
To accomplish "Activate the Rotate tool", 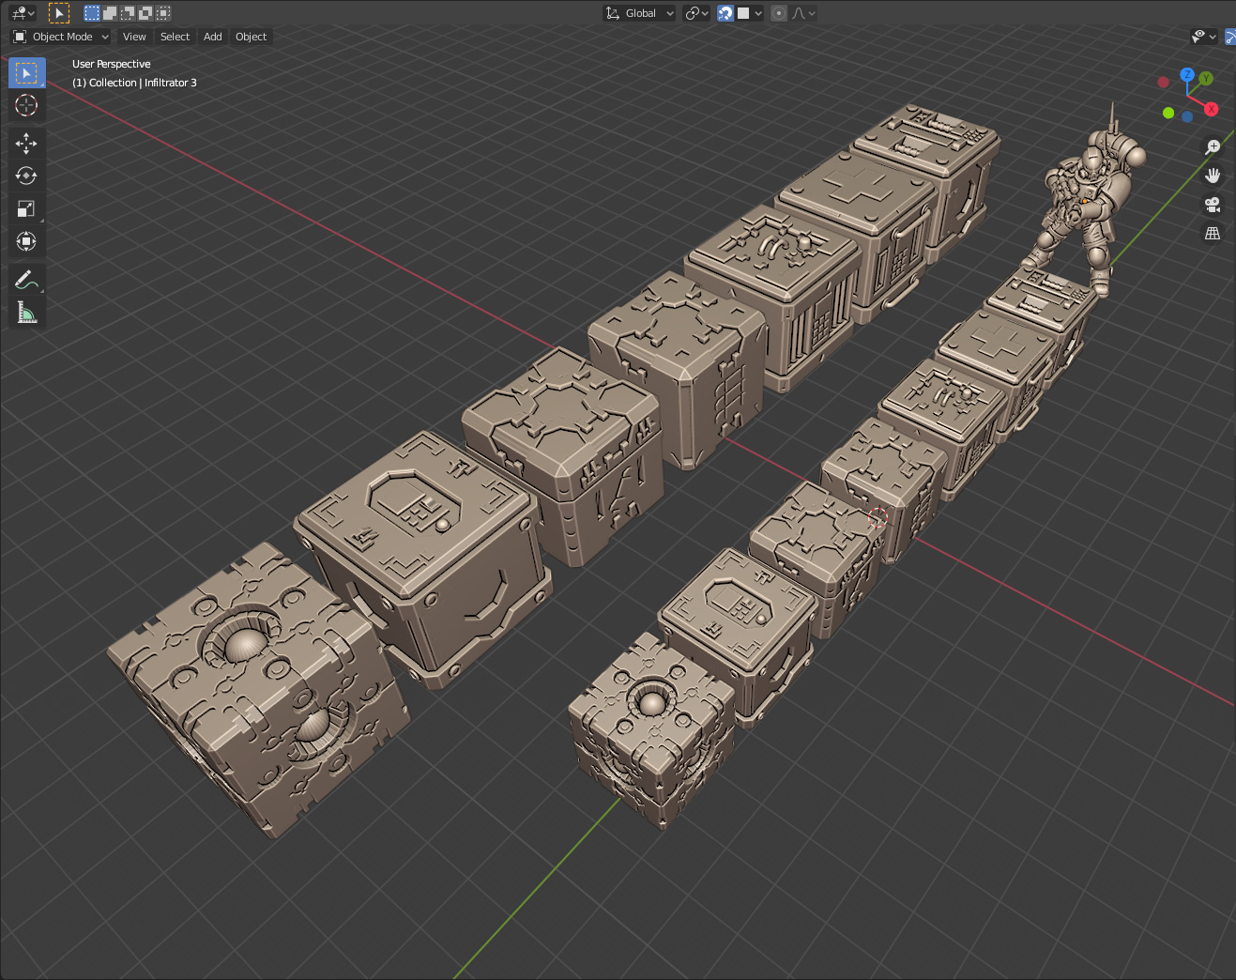I will coord(26,176).
